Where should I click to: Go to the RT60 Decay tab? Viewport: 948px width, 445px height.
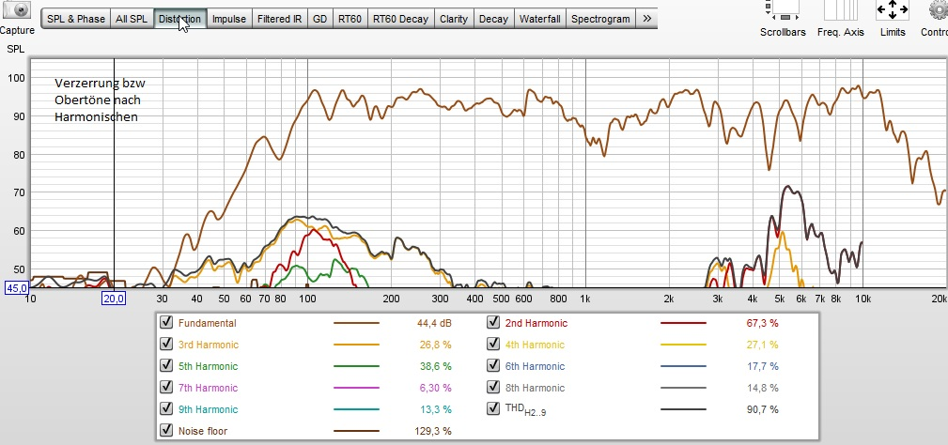[x=400, y=19]
